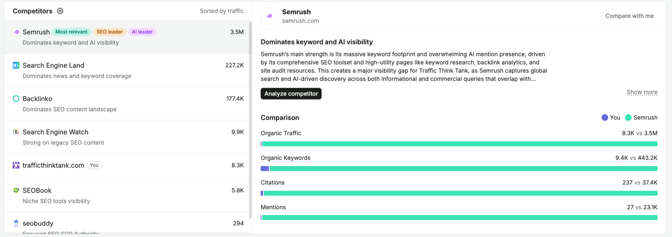Click the Mentions label
The height and width of the screenshot is (237, 672).
[273, 207]
